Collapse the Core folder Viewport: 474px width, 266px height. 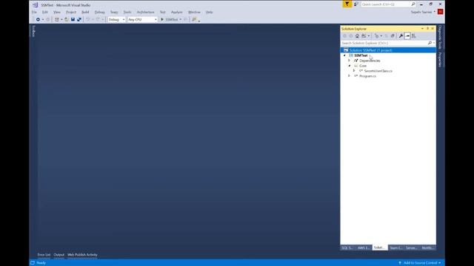click(349, 66)
